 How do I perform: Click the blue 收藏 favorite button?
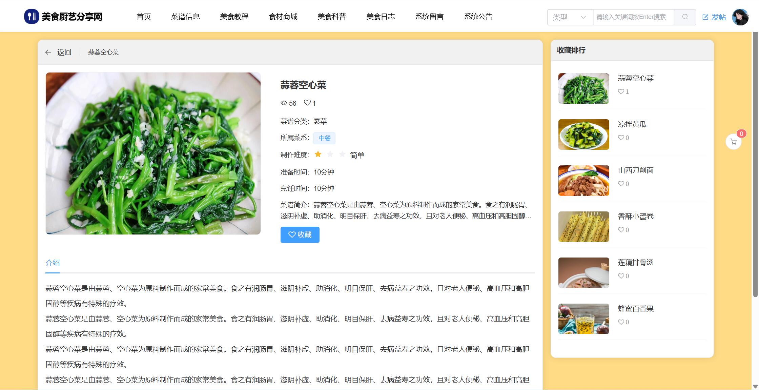(300, 234)
